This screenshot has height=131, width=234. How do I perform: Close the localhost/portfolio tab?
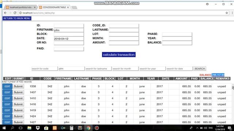point(35,7)
